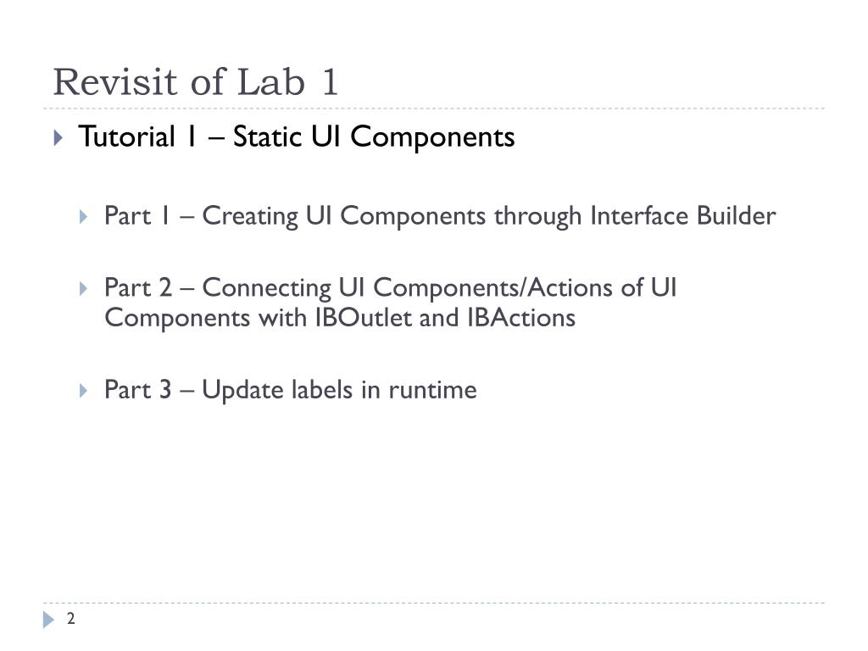Click the arrow bullet beside Part 3
Screen dimensions: 868x651
point(84,391)
